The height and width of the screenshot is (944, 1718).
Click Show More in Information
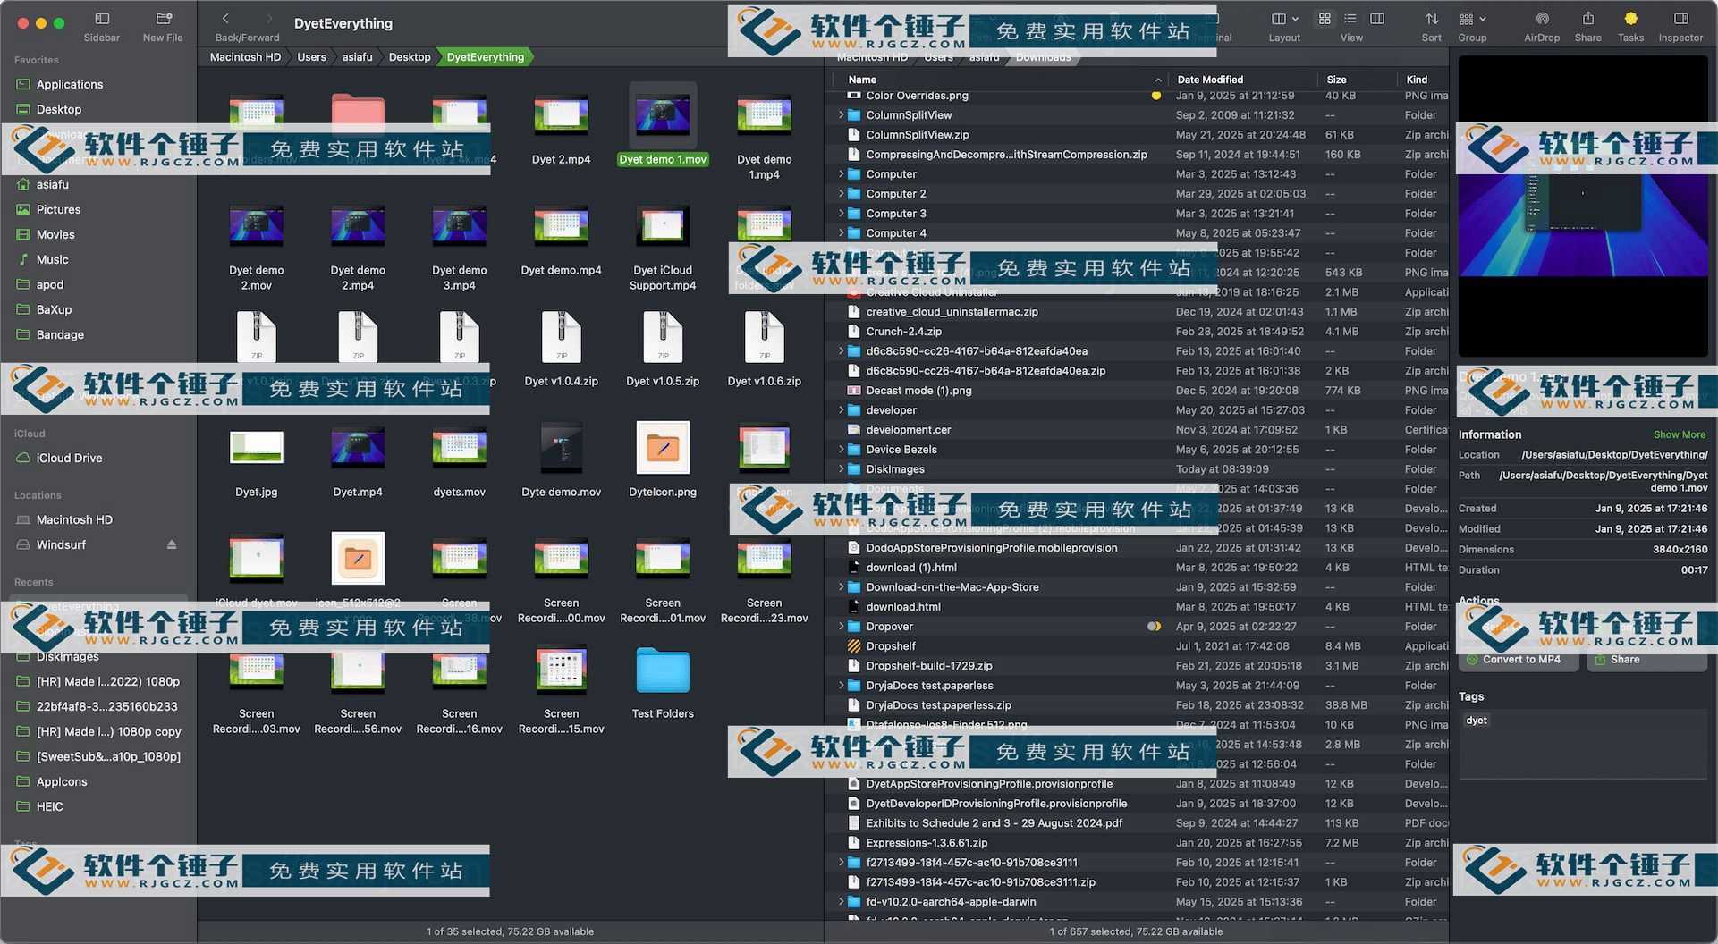(1679, 434)
